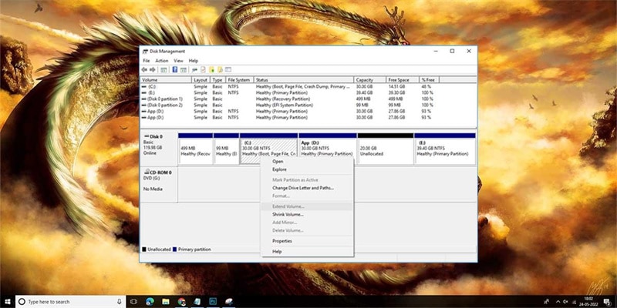Open File Explorer from the taskbar
Image resolution: width=617 pixels, height=308 pixels.
coord(166,302)
